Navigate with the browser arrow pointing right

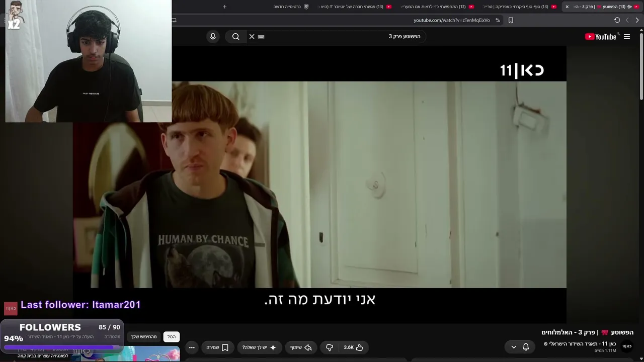point(637,20)
